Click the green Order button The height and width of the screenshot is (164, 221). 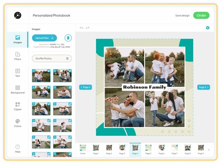(x=201, y=15)
